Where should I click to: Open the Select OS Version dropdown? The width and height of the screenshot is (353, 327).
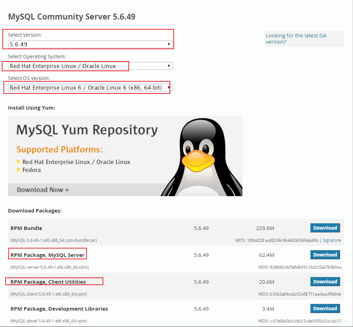click(90, 88)
